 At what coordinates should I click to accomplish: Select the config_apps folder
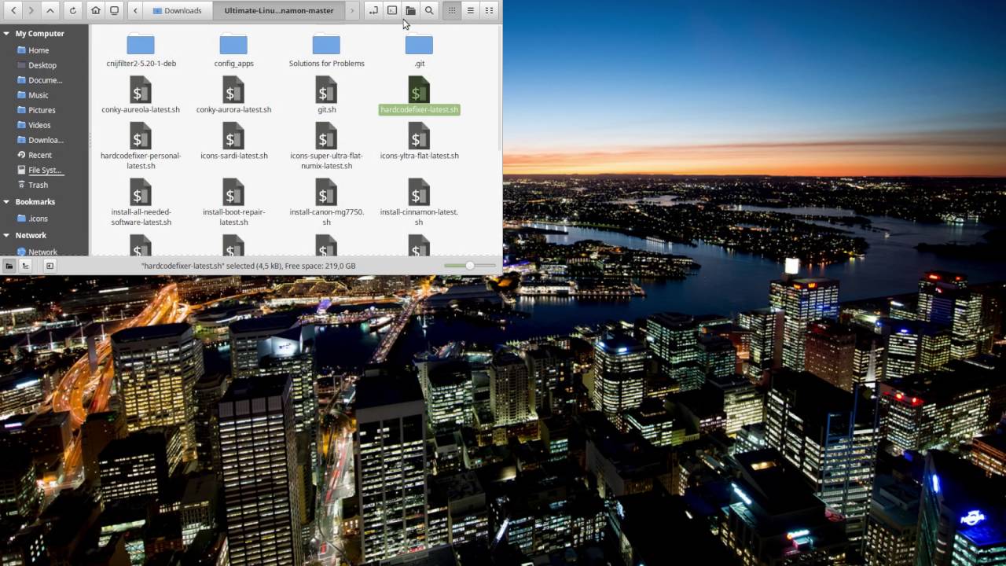(x=233, y=50)
